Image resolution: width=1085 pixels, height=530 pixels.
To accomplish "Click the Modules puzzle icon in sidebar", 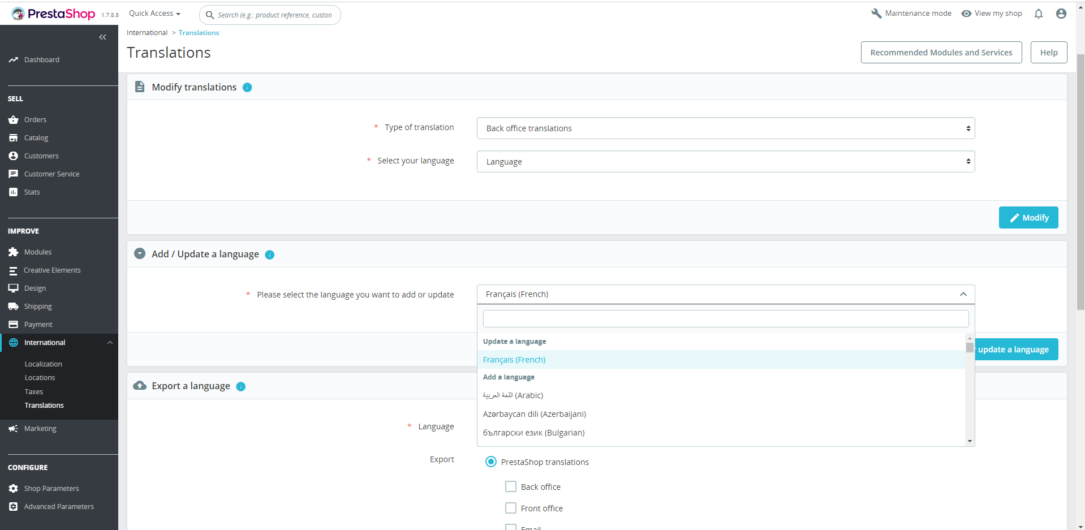I will click(x=14, y=252).
